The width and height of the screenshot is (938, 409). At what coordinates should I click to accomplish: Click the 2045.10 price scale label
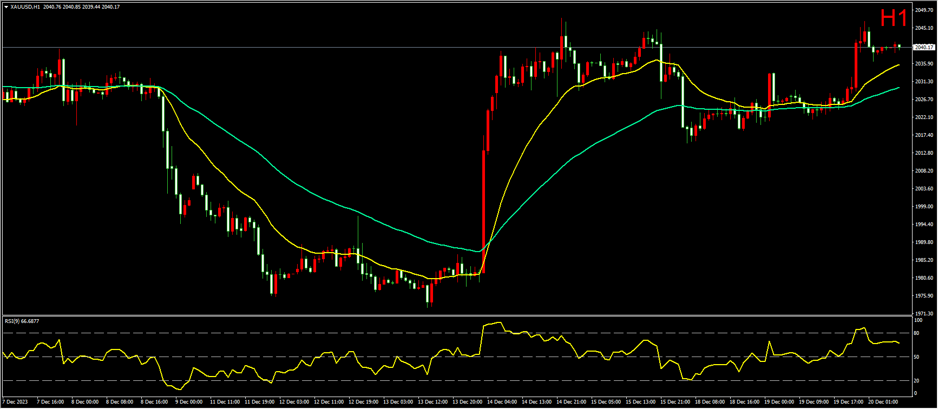tap(924, 28)
